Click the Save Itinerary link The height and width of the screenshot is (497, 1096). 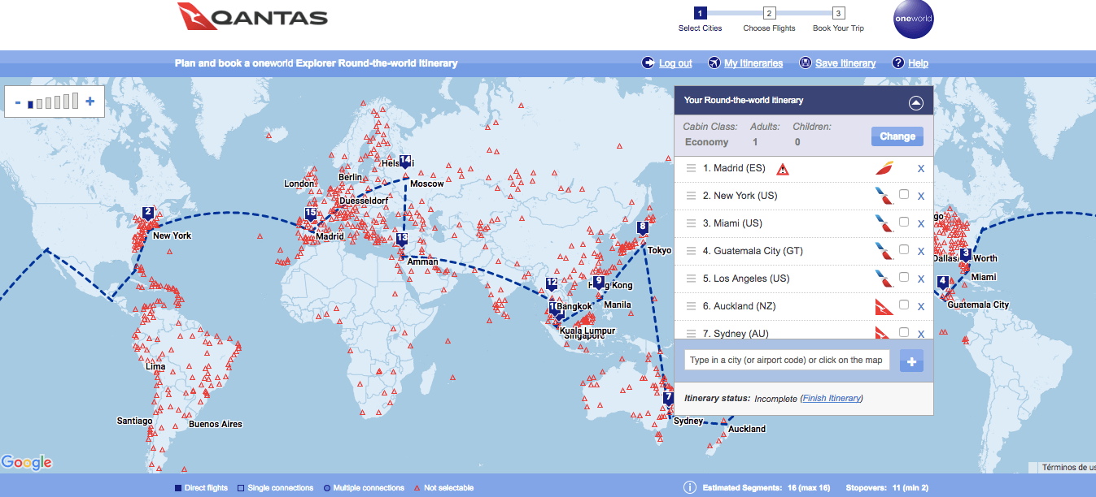coord(845,63)
